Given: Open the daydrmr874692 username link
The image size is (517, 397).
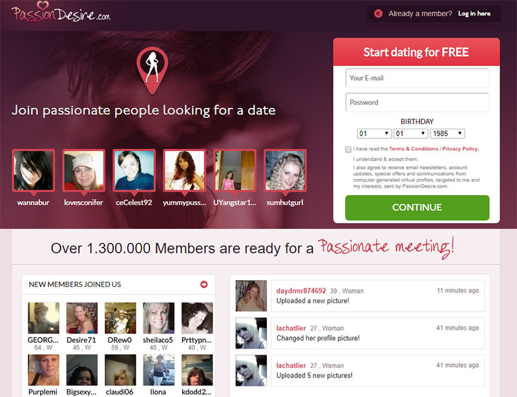Looking at the screenshot, I should [301, 291].
